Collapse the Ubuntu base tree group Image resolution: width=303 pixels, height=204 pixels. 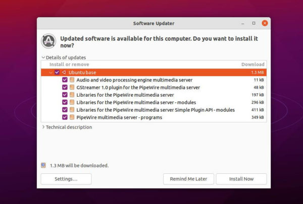50,73
